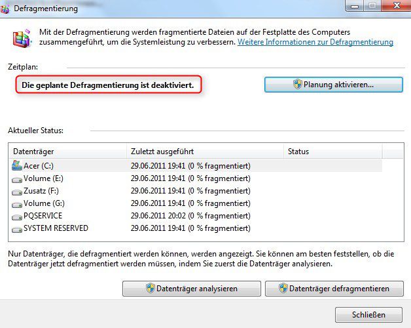Select the PQSERVICE row name
This screenshot has height=328, width=411.
pyautogui.click(x=43, y=216)
